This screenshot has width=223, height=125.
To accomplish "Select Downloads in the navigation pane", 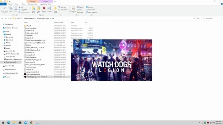I will tap(9, 40).
